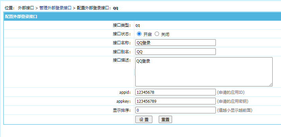Click the appid input field
The height and width of the screenshot is (137, 281).
[x=175, y=92]
